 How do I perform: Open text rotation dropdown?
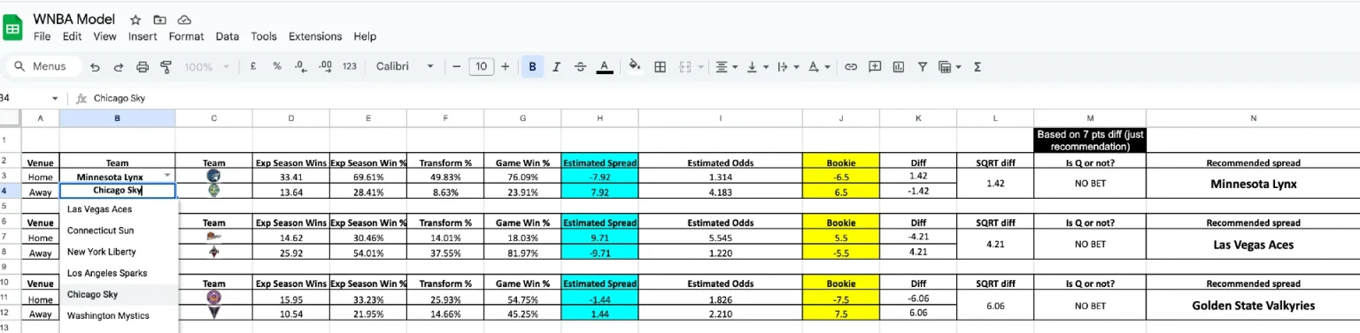pos(818,66)
